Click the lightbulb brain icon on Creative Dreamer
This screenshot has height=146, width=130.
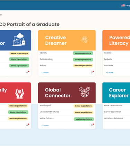tap(85, 40)
